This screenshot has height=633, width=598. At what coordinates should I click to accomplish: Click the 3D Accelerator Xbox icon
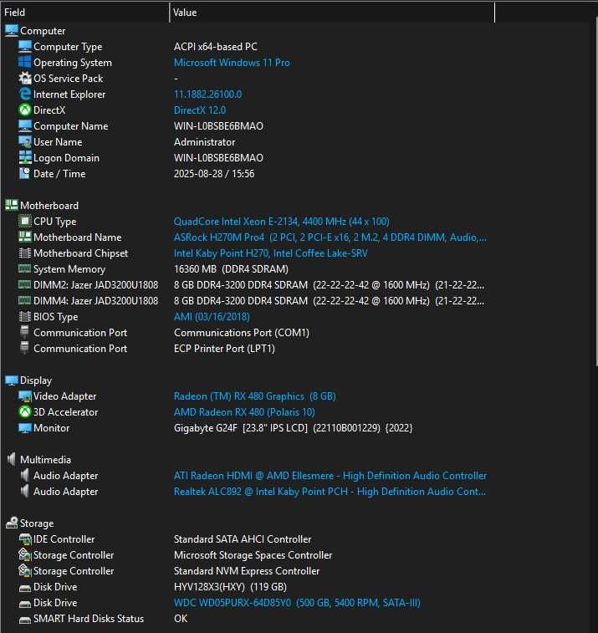pyautogui.click(x=24, y=411)
